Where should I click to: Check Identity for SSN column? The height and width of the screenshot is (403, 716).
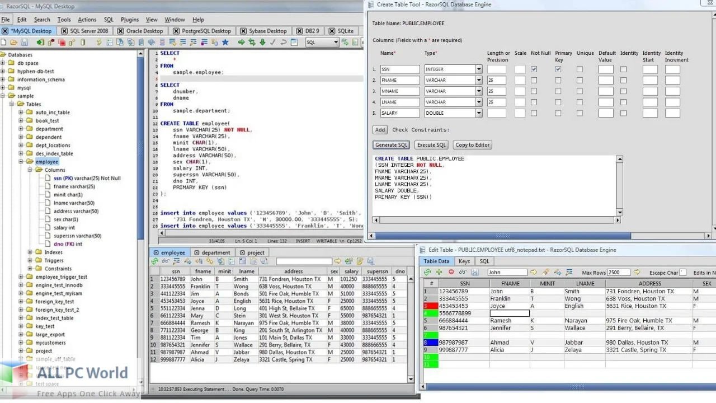click(x=623, y=69)
